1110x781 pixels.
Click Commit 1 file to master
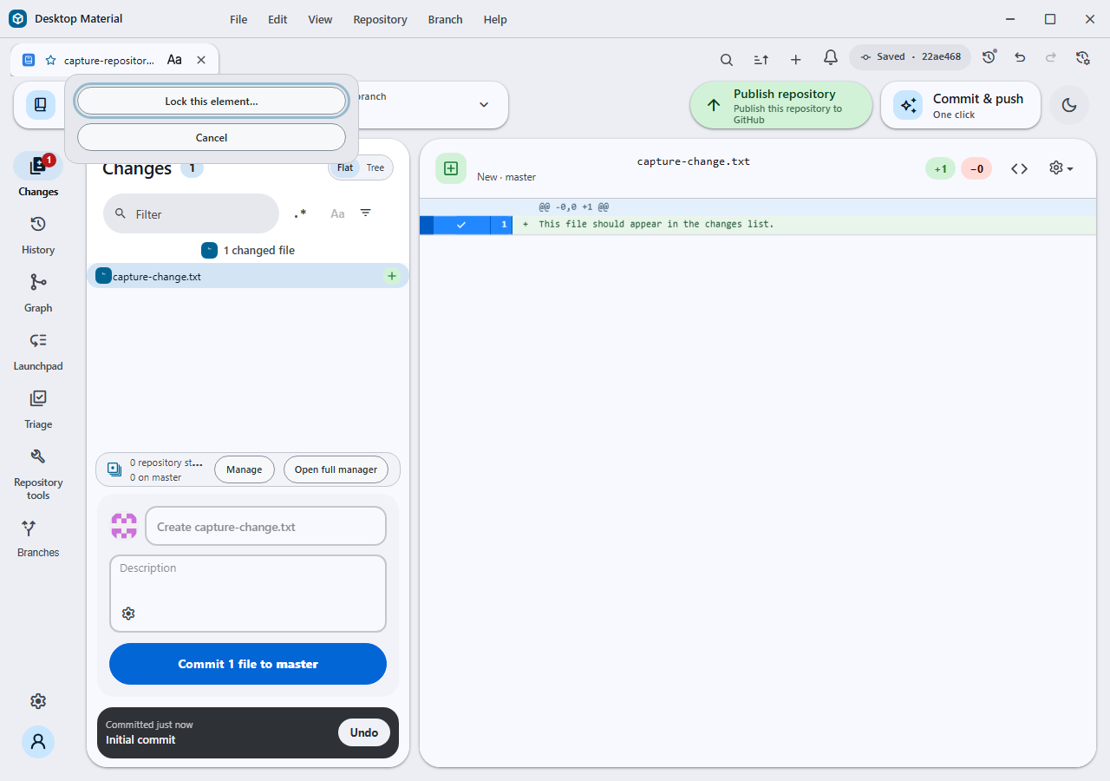point(248,664)
